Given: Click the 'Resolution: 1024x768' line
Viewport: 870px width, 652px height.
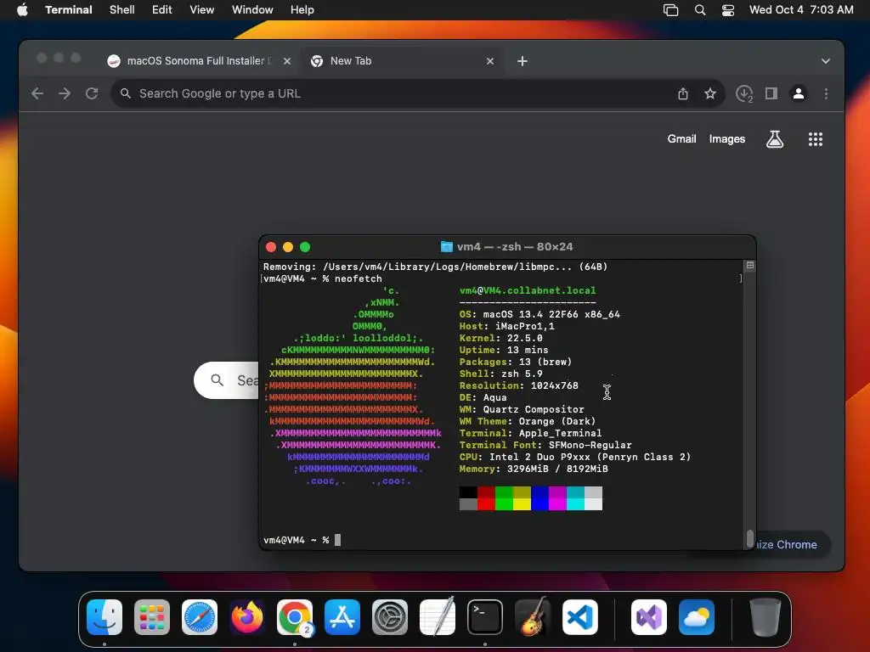Looking at the screenshot, I should click(x=519, y=385).
